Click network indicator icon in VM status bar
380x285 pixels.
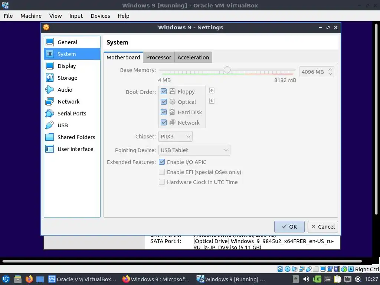(301, 269)
